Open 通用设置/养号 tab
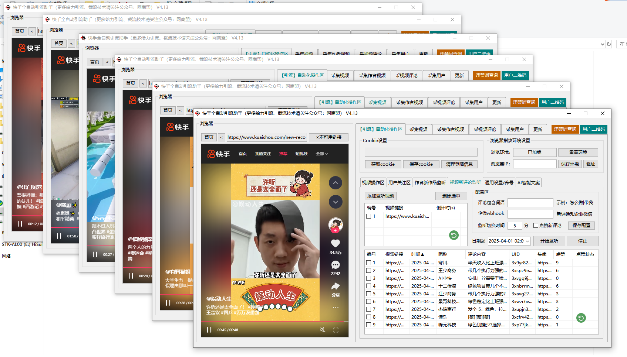The width and height of the screenshot is (627, 357). tap(499, 182)
